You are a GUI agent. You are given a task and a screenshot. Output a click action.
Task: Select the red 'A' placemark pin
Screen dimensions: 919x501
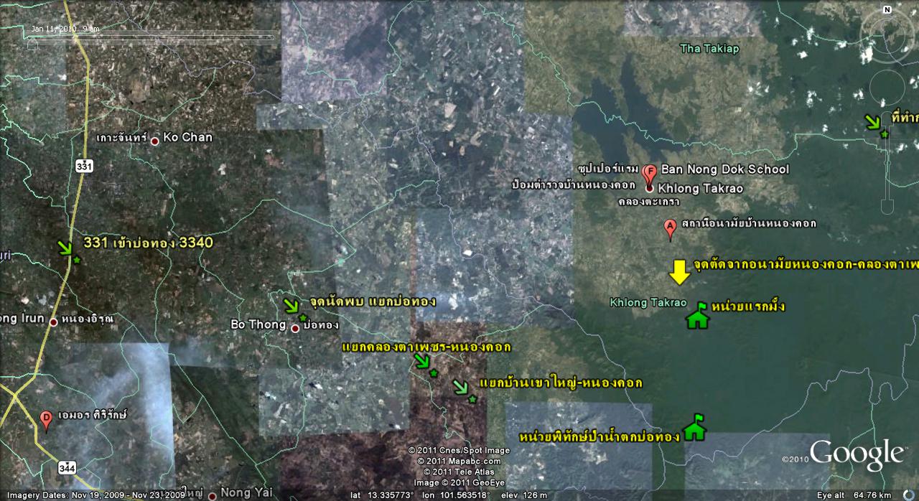[x=671, y=229]
